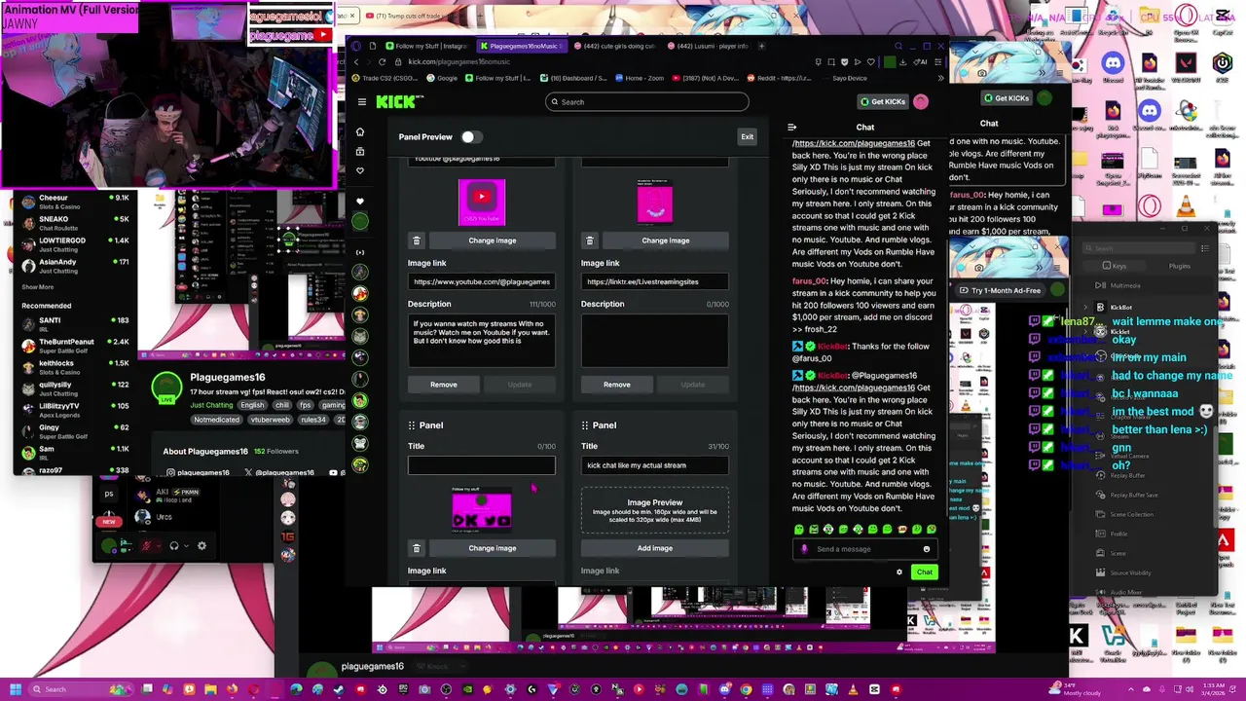
Task: Click the Linktree panel image thumbnail
Action: tap(655, 201)
